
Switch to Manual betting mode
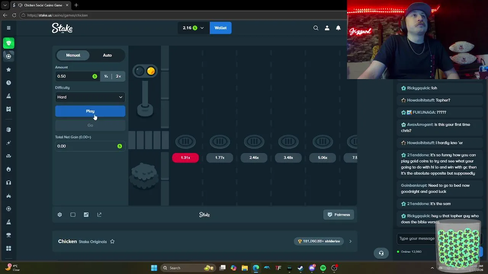73,55
